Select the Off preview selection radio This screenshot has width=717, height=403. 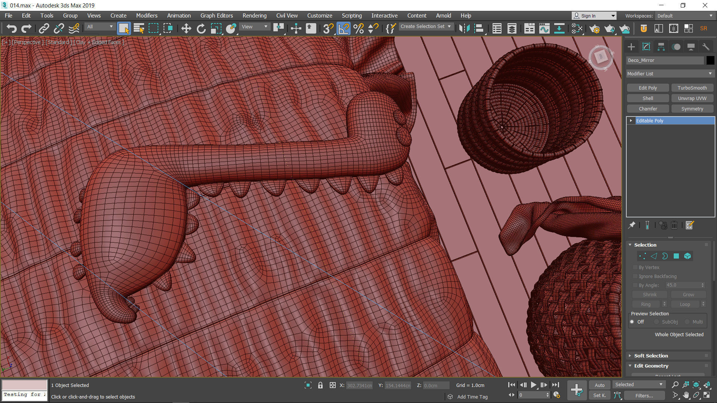tap(632, 322)
